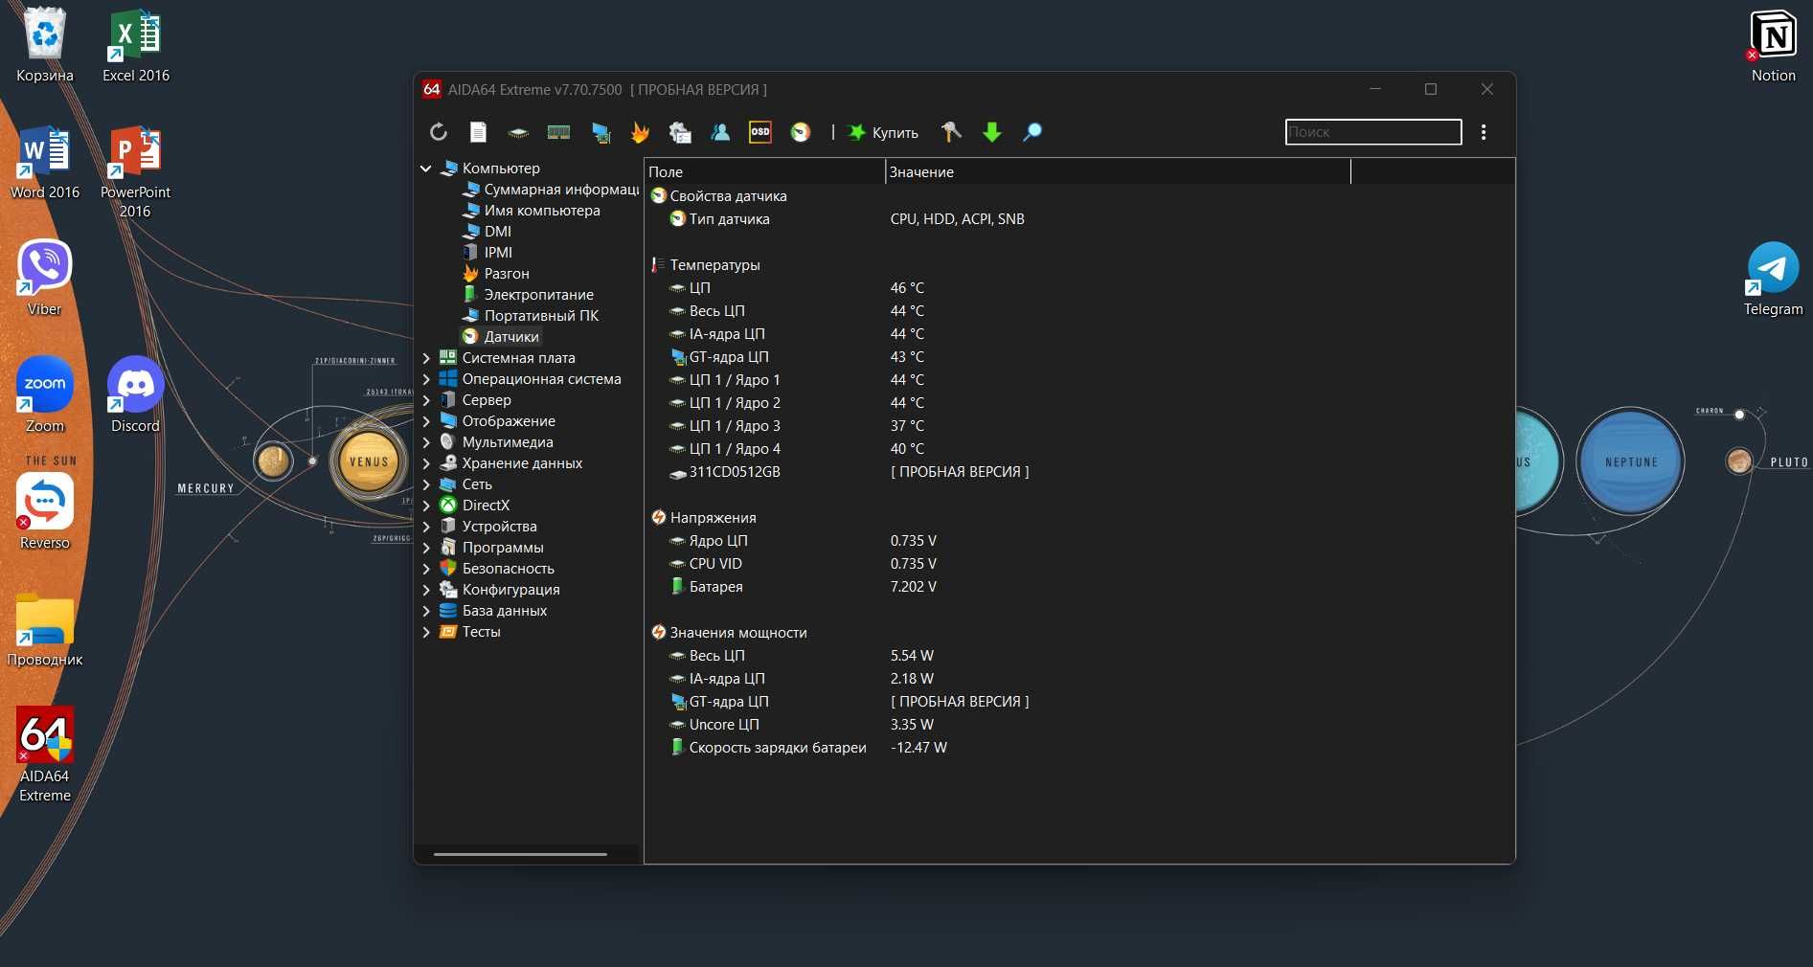Select Портативный ПК tree item
The width and height of the screenshot is (1813, 967).
coord(531,316)
